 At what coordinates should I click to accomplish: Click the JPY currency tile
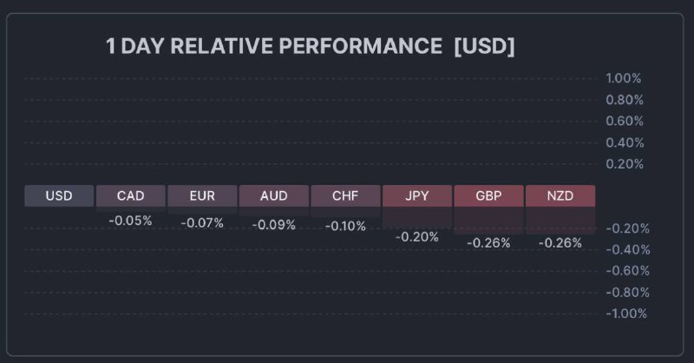click(x=417, y=195)
